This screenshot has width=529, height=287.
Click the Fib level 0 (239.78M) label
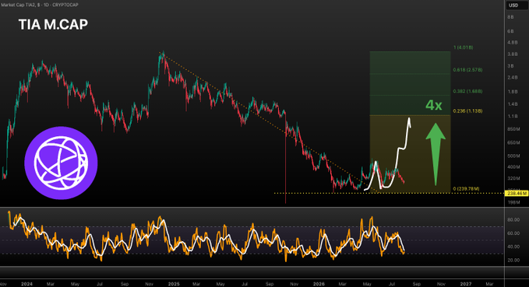pyautogui.click(x=466, y=189)
